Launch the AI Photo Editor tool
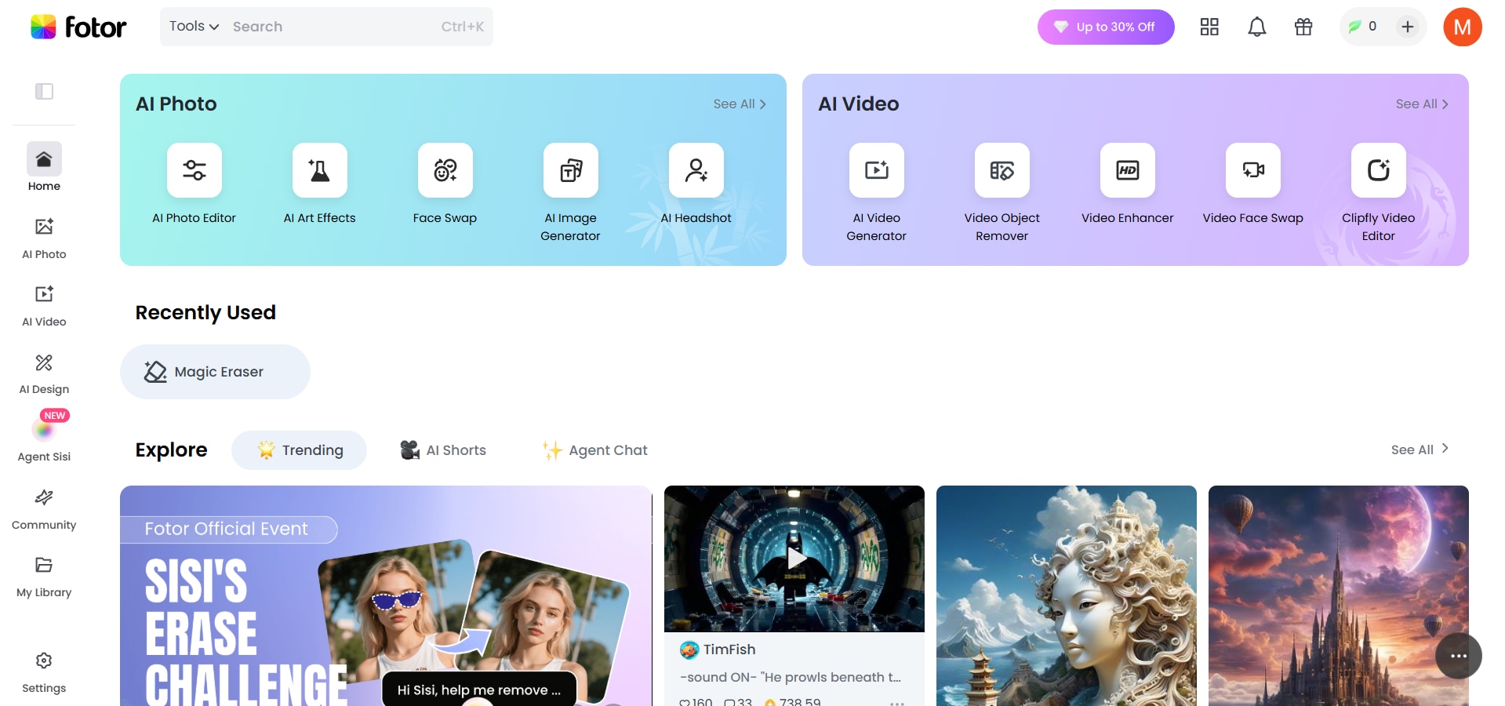 tap(194, 184)
